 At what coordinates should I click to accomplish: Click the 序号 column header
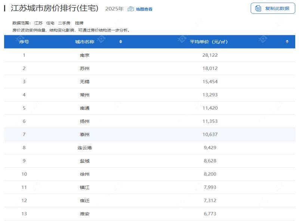pyautogui.click(x=24, y=42)
